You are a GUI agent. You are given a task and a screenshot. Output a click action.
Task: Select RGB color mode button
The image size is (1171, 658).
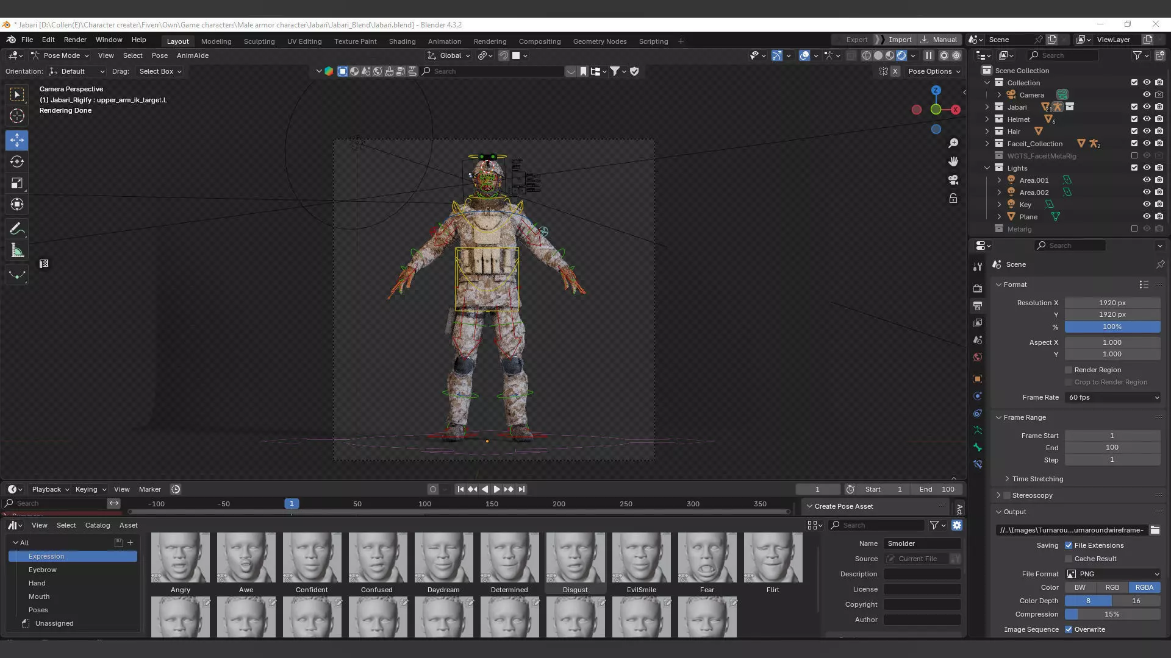(x=1112, y=587)
